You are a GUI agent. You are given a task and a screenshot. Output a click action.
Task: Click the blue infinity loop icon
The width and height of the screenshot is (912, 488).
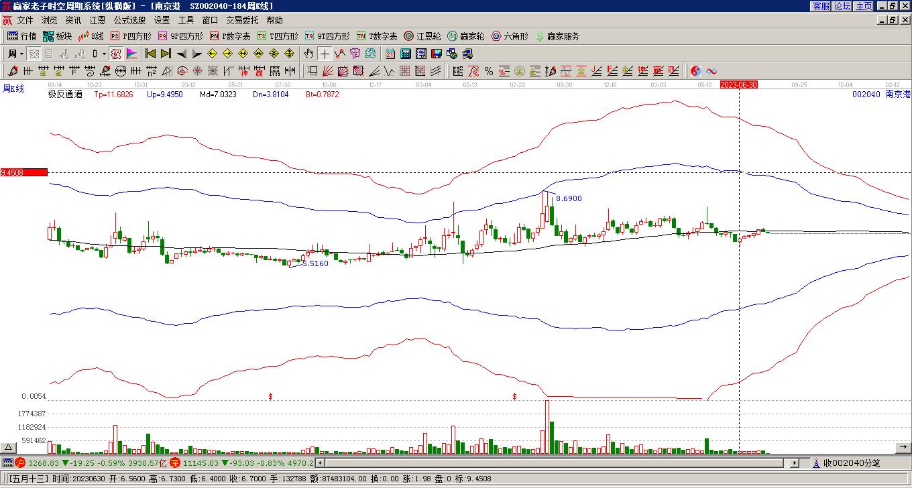click(711, 71)
